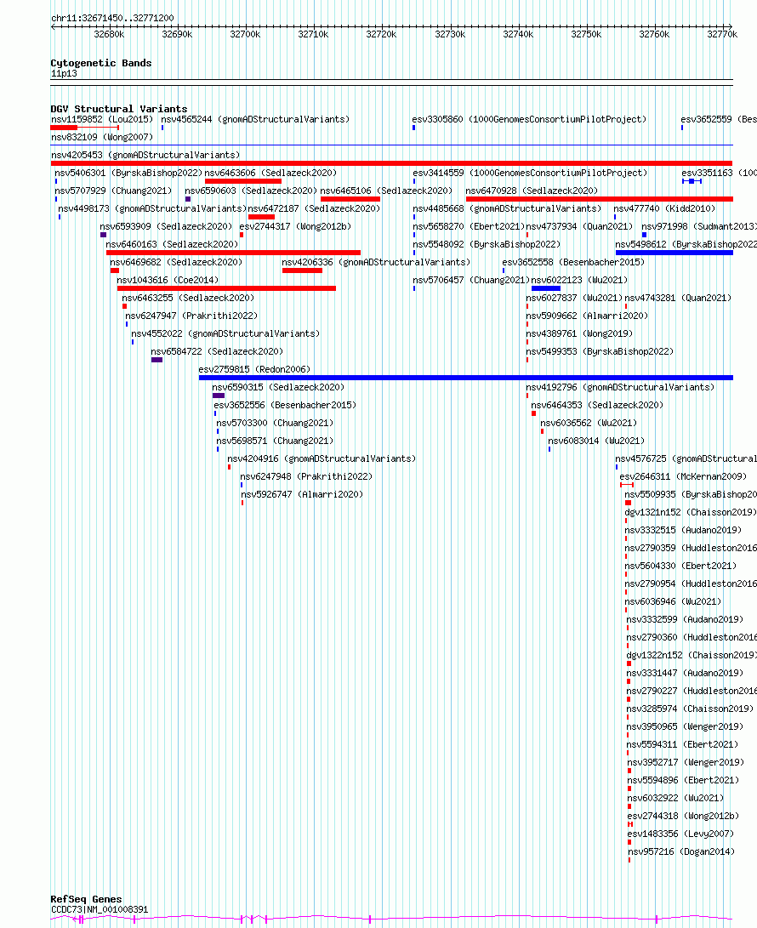Open the esv2744317 (Wong2012b) label
The height and width of the screenshot is (928, 757).
tap(295, 226)
